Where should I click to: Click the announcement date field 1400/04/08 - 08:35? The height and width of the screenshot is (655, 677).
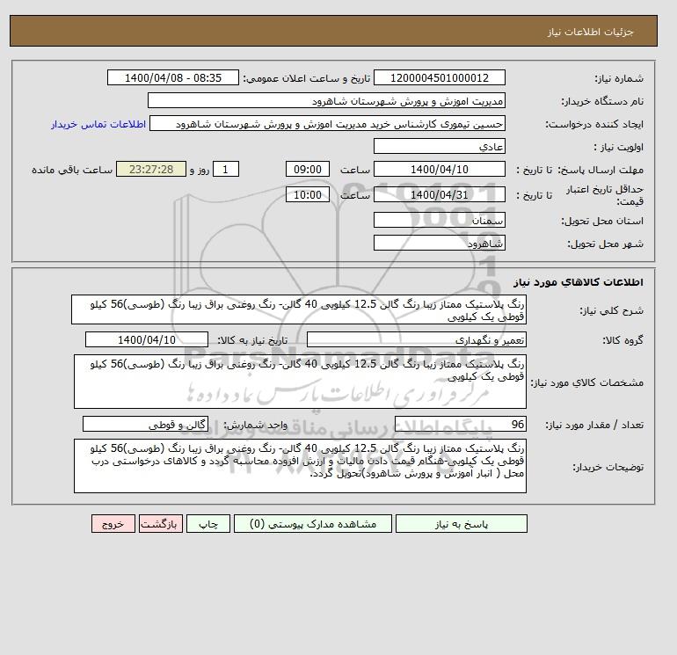coord(172,77)
